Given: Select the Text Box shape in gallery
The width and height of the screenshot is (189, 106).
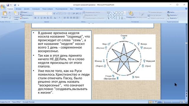Looking at the screenshot, I should [108, 12].
